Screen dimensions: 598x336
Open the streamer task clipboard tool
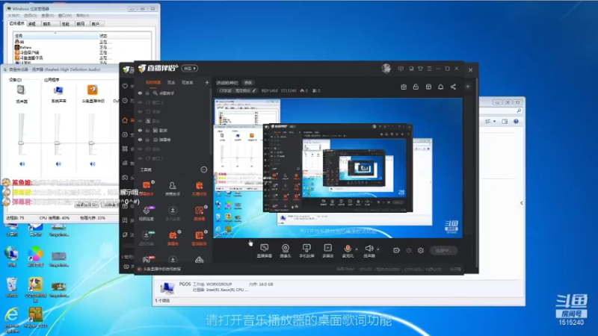pos(199,188)
